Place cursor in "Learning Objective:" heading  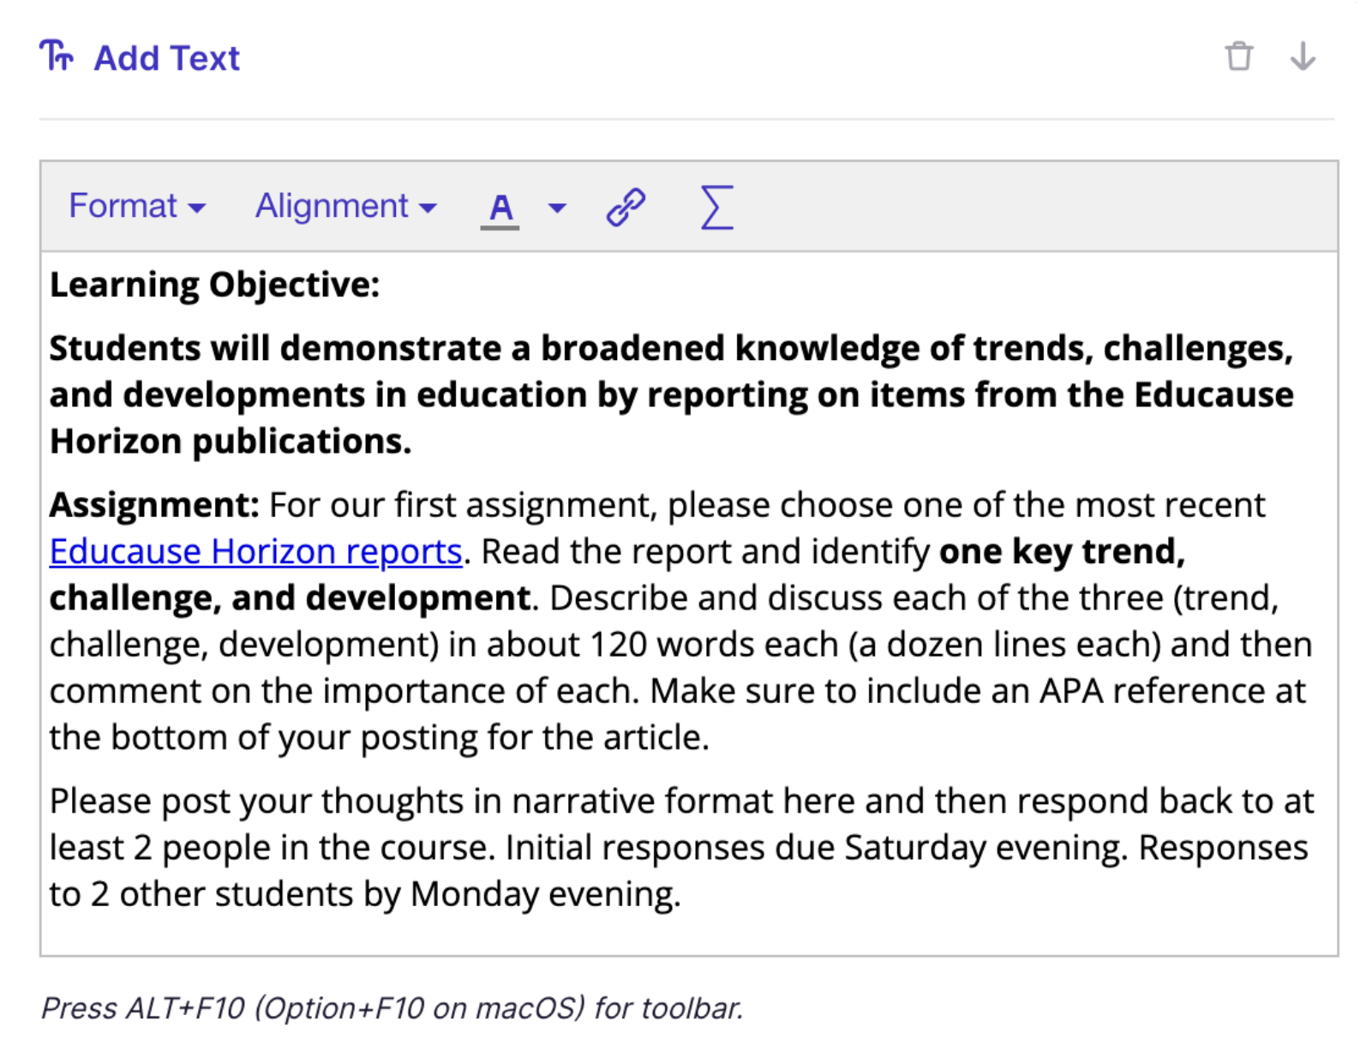tap(214, 285)
